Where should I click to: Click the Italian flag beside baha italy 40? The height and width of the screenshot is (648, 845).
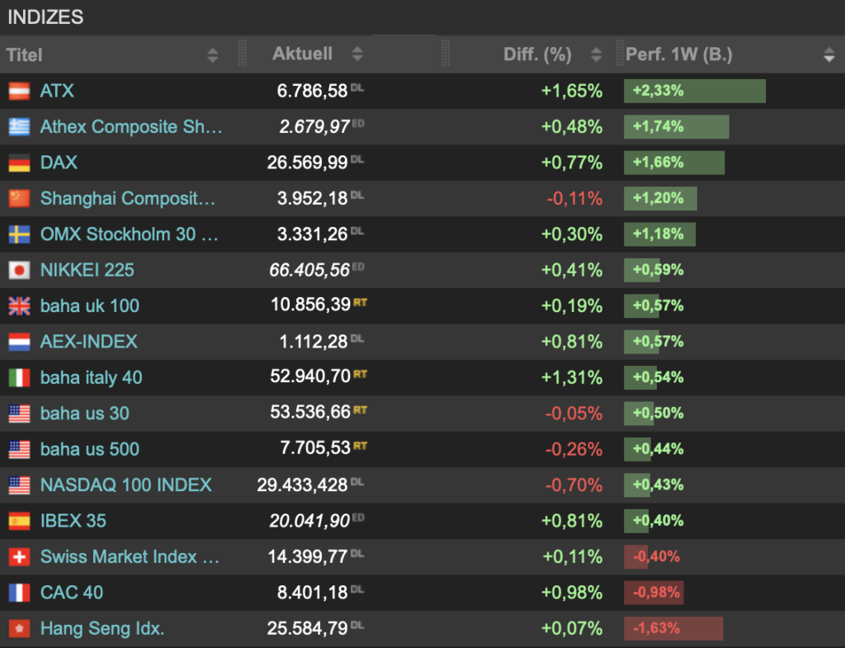click(20, 378)
